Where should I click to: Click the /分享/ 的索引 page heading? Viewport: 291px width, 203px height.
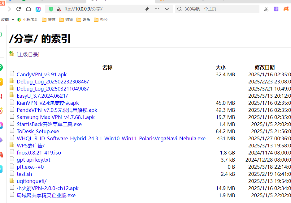tap(40, 39)
